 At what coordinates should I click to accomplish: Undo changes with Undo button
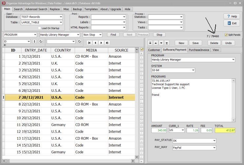pos(228,43)
